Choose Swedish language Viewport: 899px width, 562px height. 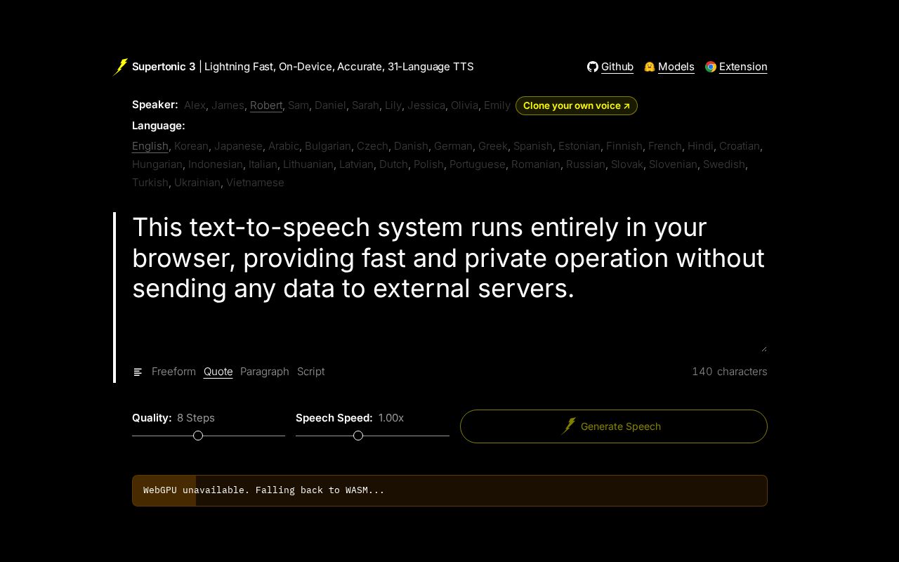[x=724, y=164]
